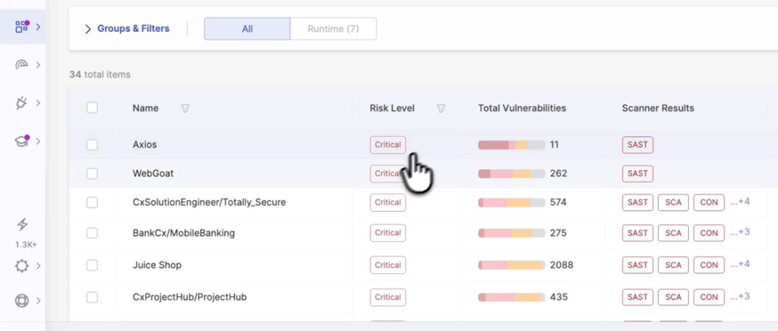Click Critical badge in Juice Shop row

coord(387,265)
